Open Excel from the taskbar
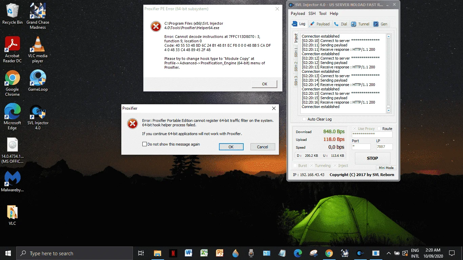The width and height of the screenshot is (463, 260). pyautogui.click(x=204, y=253)
